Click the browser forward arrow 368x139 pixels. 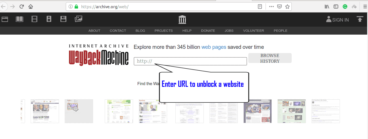12,7
